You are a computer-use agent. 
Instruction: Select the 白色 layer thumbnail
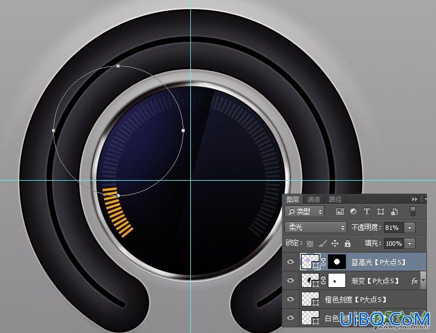[310, 318]
